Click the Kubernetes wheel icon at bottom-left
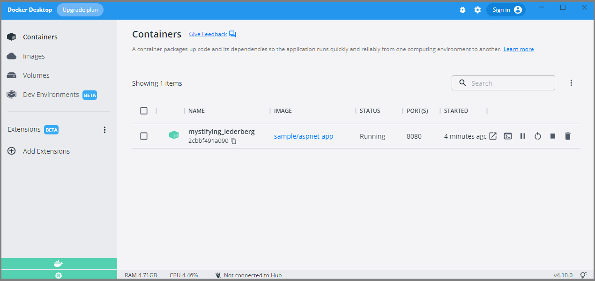 pyautogui.click(x=59, y=275)
